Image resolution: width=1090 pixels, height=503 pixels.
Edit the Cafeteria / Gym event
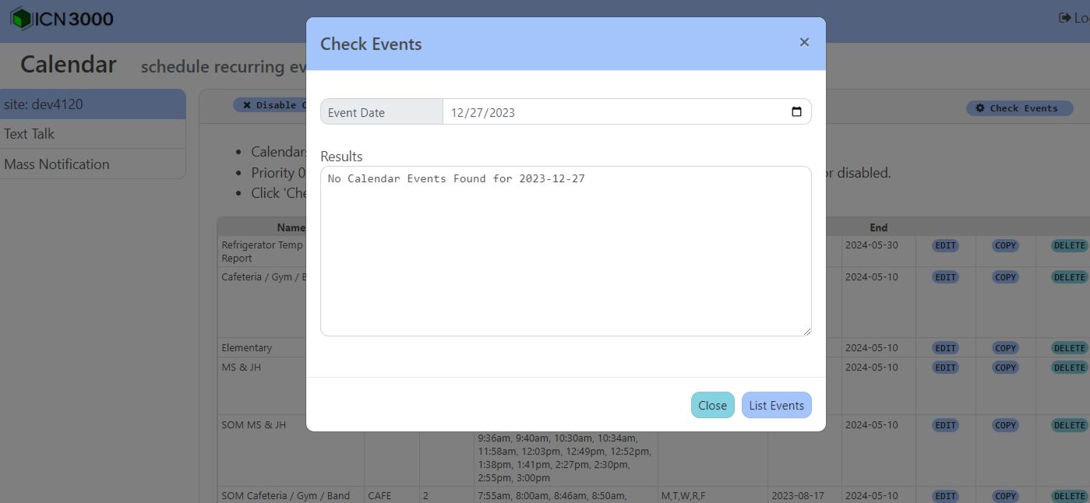click(x=944, y=277)
